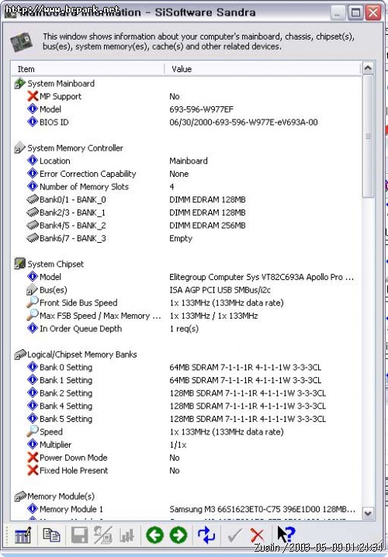Click the red X icon beside Power Down Mode

pos(33,457)
